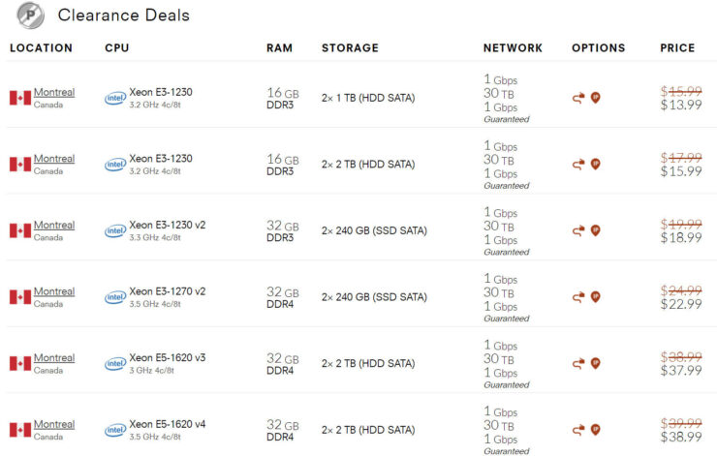Click the IP pin icon for $15.99 server

pos(595,164)
